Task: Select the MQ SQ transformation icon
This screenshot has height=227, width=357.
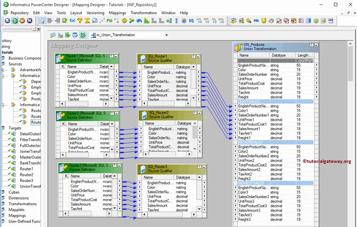Action: pyautogui.click(x=214, y=21)
